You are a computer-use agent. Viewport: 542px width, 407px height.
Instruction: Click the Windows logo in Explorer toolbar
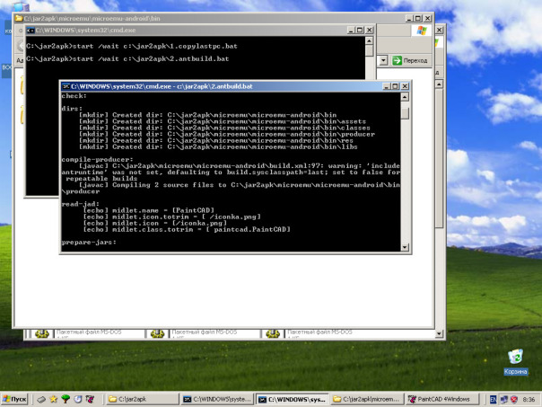(x=421, y=30)
